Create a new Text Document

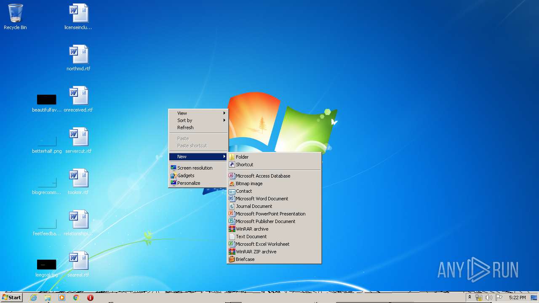click(x=274, y=237)
